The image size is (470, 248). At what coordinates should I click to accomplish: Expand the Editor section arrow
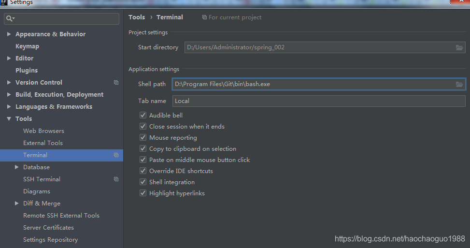(9, 58)
